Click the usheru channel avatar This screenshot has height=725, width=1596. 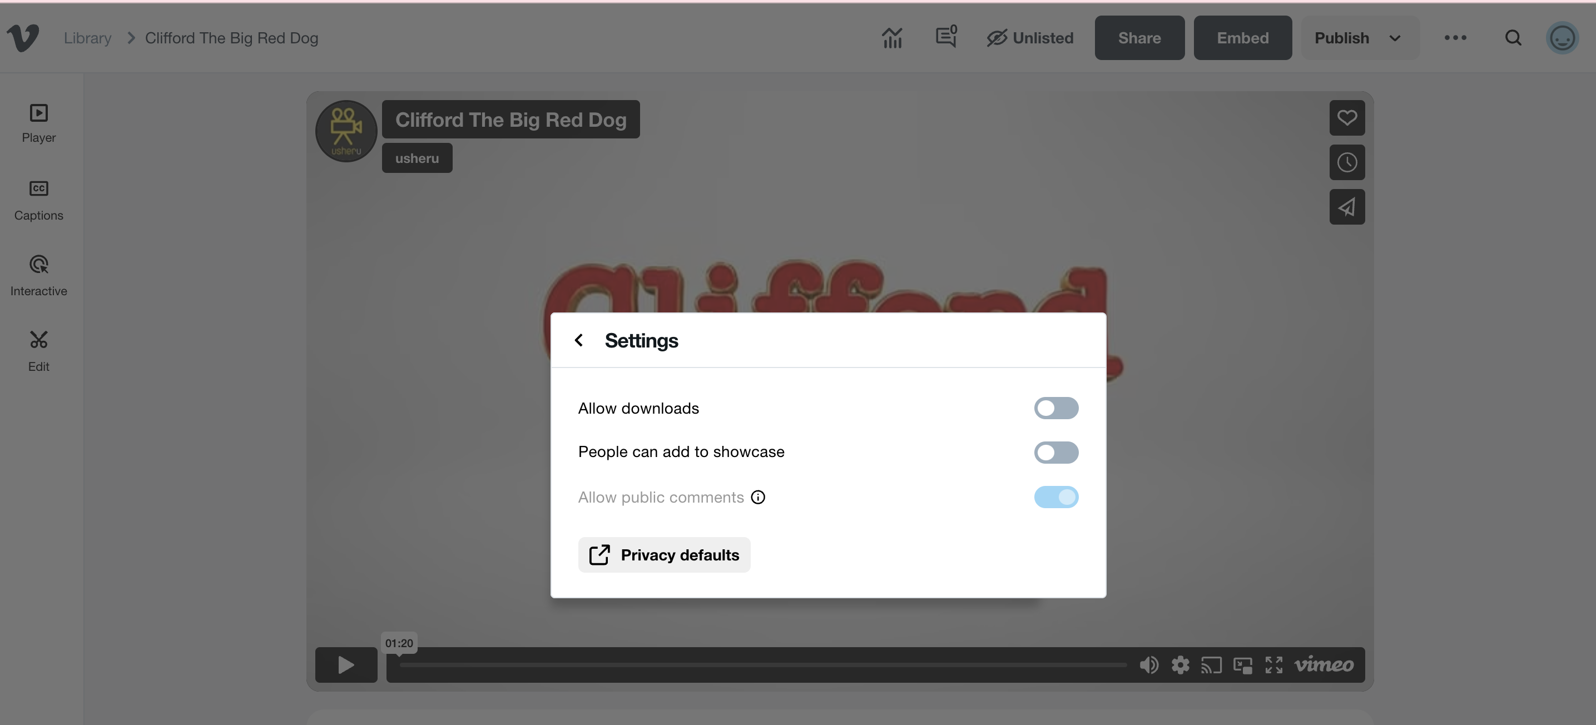click(346, 131)
